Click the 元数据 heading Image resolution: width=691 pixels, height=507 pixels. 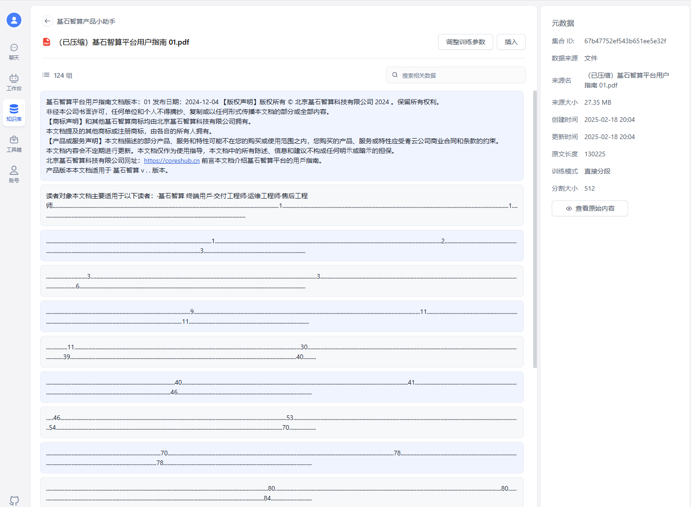(x=563, y=23)
